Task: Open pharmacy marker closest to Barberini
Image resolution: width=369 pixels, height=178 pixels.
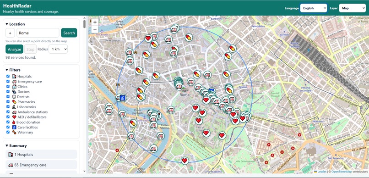Action: click(x=189, y=37)
